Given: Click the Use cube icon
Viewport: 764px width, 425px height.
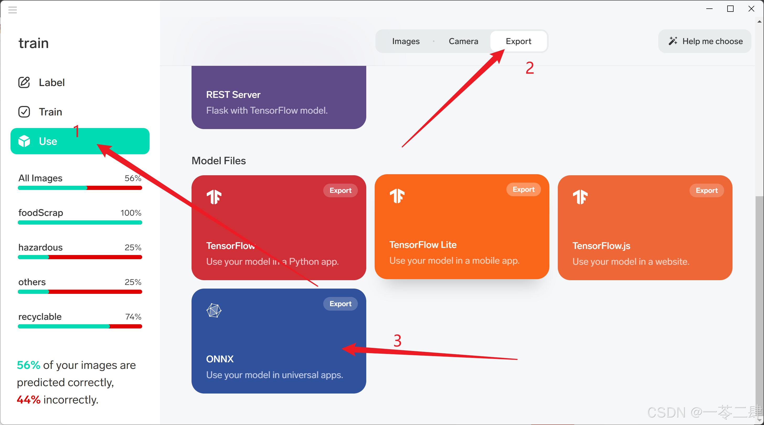Looking at the screenshot, I should tap(24, 141).
